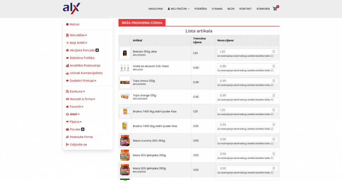The height and width of the screenshot is (181, 342).
Task: Click the alx logo
Action: click(71, 8)
